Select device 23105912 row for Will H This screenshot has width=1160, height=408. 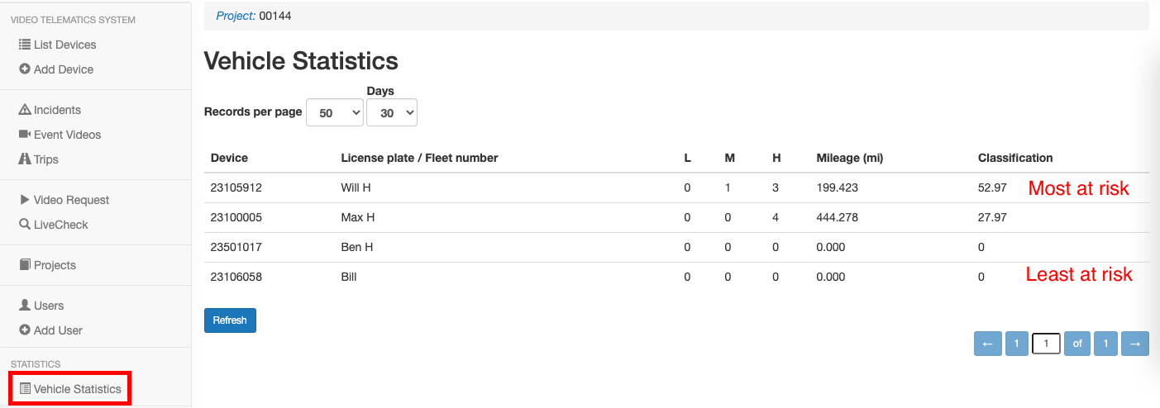point(676,187)
